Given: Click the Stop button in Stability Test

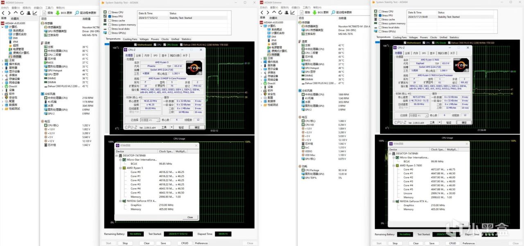Looking at the screenshot, I should [125, 243].
